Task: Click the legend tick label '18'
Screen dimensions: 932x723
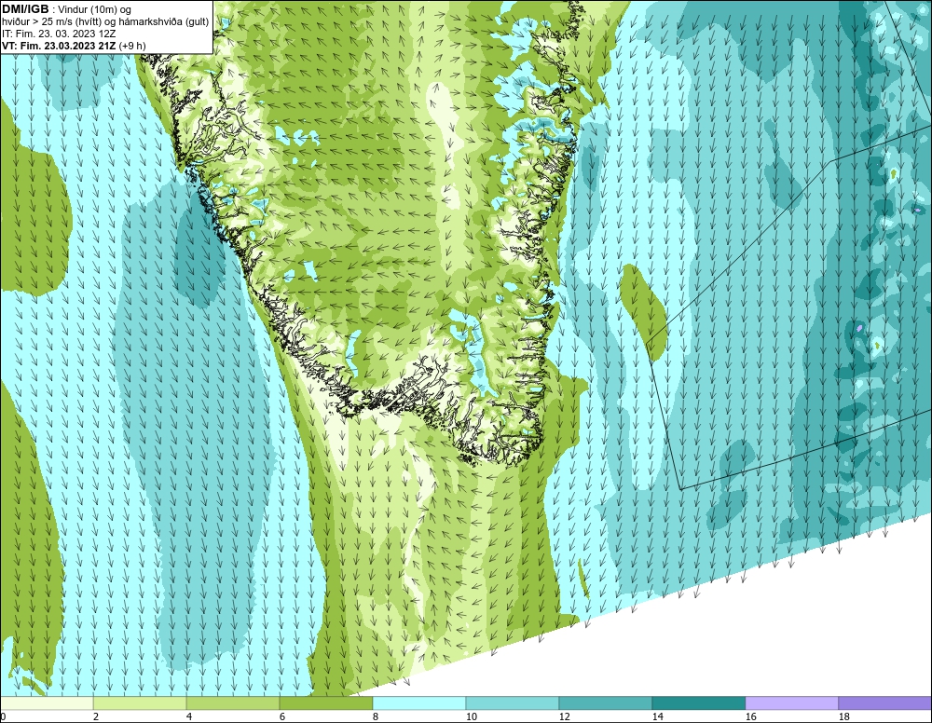Action: (x=843, y=716)
